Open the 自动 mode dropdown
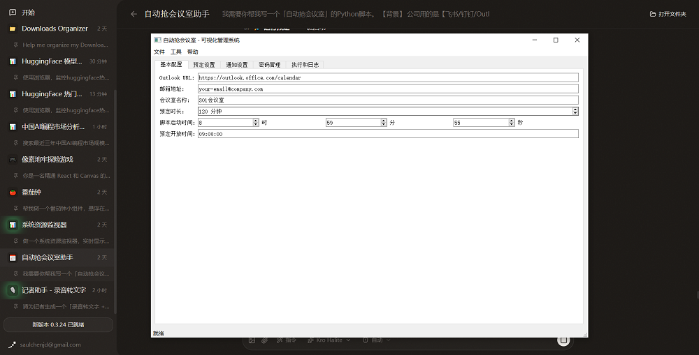This screenshot has width=699, height=355. 377,340
